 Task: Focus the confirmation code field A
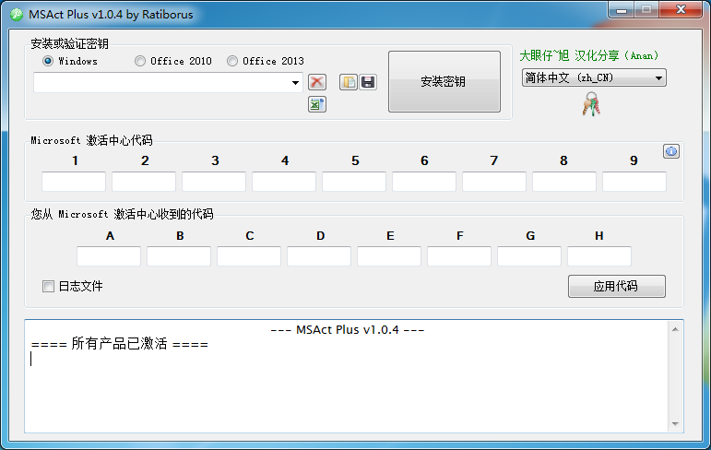pos(109,256)
